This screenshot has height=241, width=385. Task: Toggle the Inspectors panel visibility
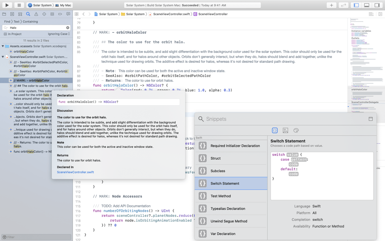pos(378,5)
